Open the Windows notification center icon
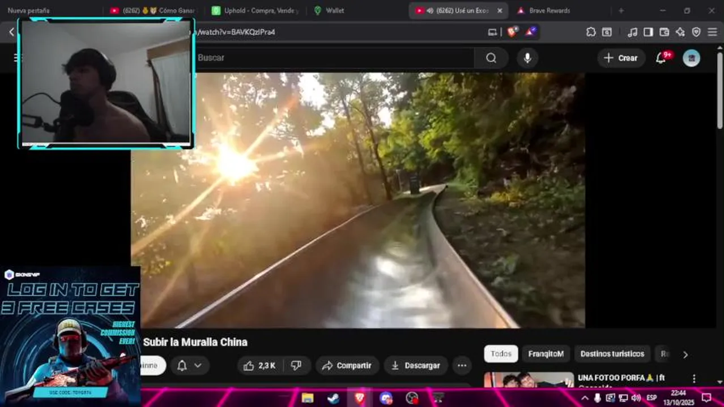This screenshot has width=724, height=407. tap(706, 398)
